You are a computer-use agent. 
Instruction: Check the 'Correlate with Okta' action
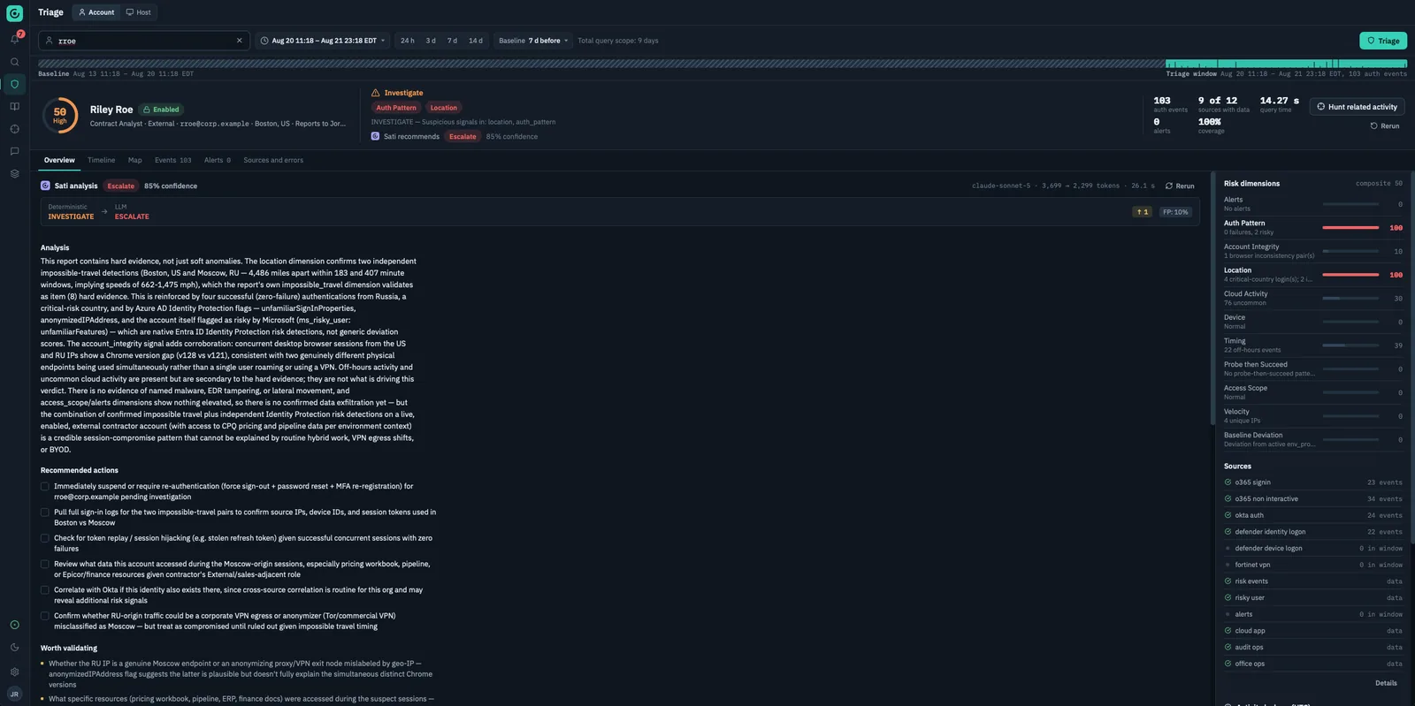coord(45,590)
